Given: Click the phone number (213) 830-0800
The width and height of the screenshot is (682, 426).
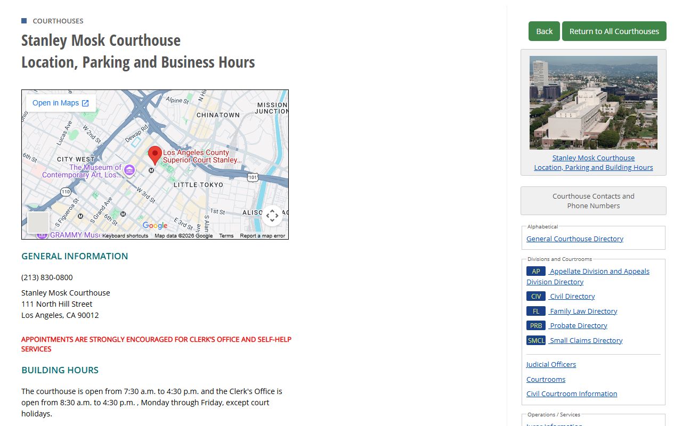Looking at the screenshot, I should tap(47, 277).
